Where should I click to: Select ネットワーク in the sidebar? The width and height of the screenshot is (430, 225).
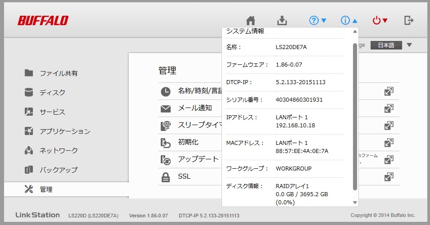coord(59,150)
